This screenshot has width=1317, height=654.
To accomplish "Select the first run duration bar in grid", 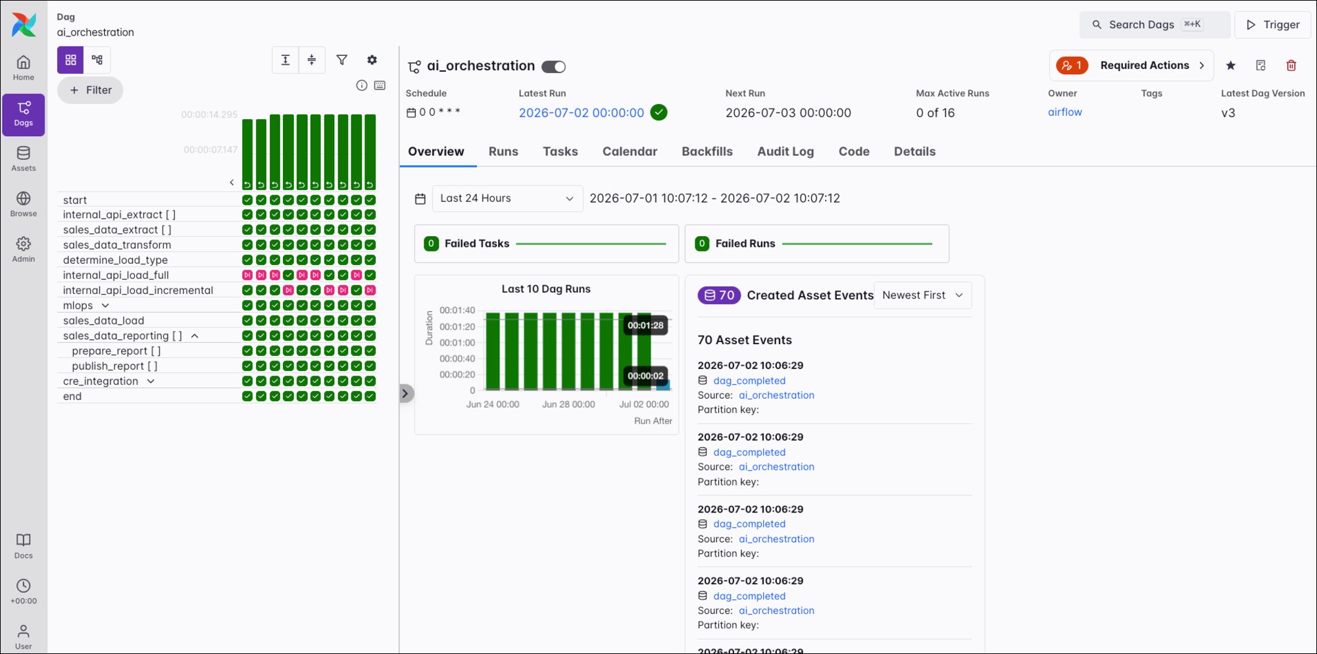I will click(x=247, y=154).
